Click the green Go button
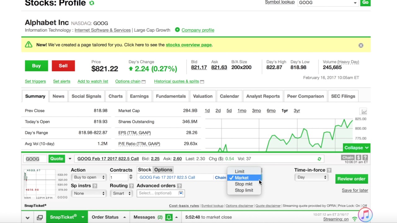397x223 pixels. (x=365, y=2)
